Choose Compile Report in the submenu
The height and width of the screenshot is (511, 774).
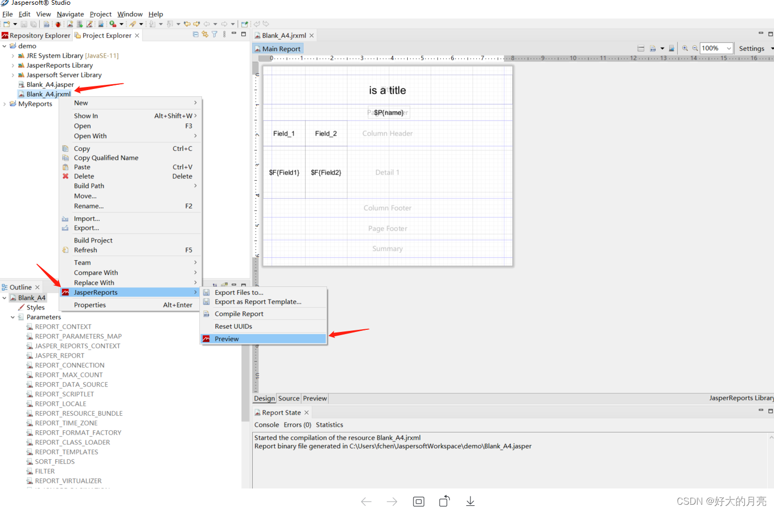(263, 314)
